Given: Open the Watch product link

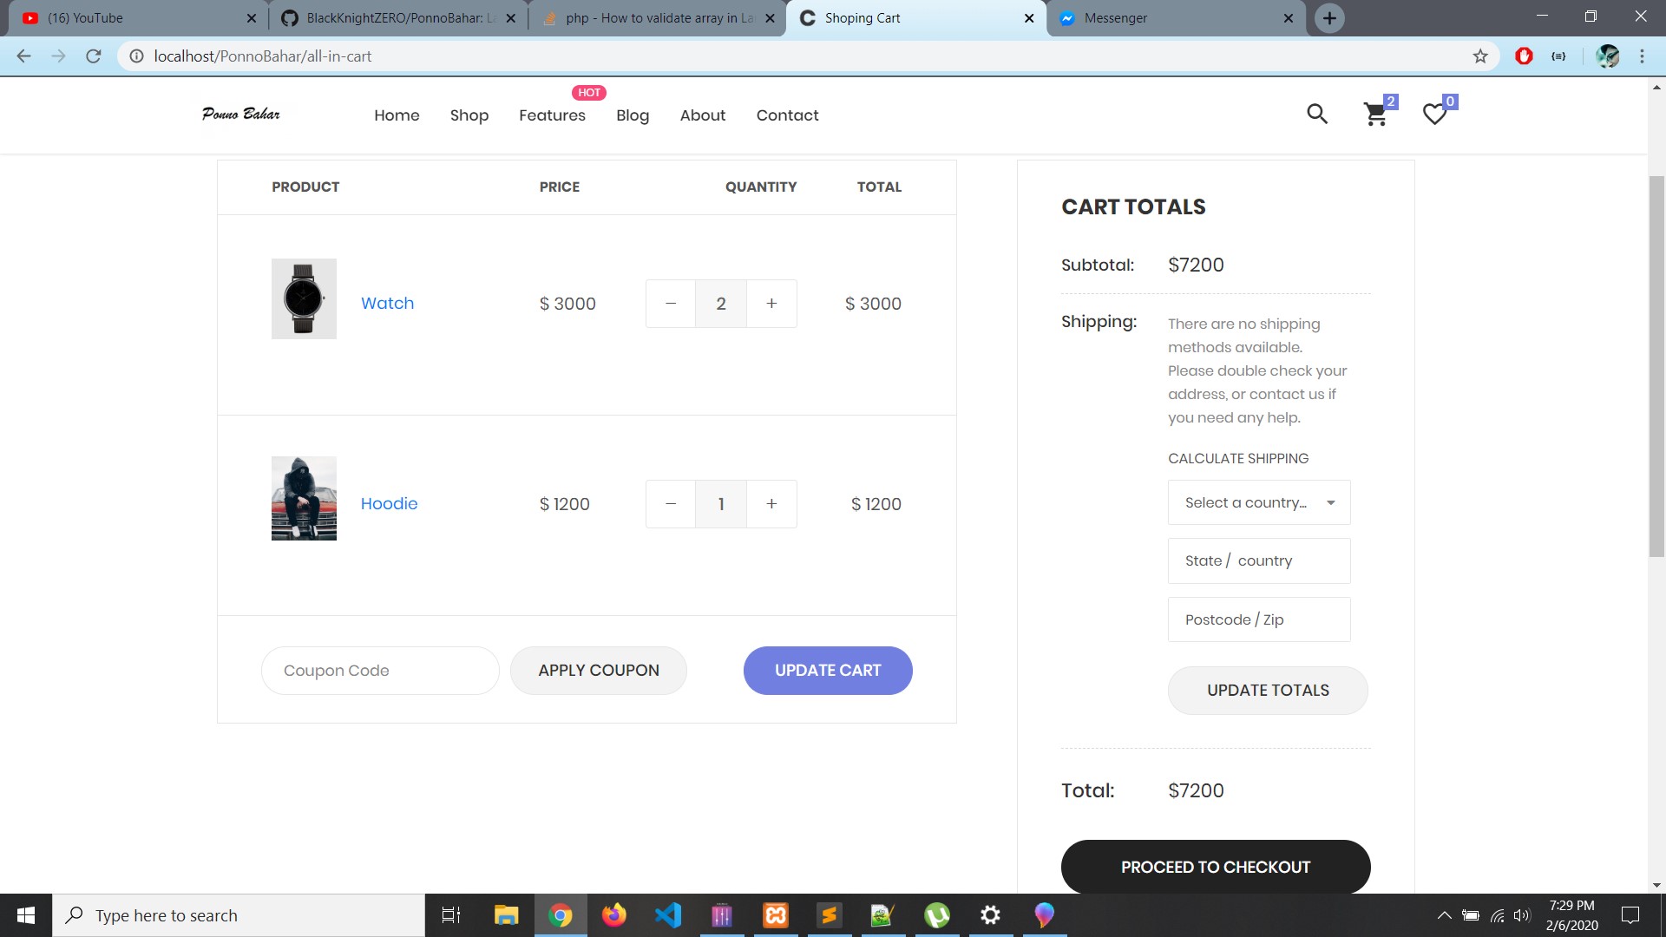Looking at the screenshot, I should click(387, 303).
